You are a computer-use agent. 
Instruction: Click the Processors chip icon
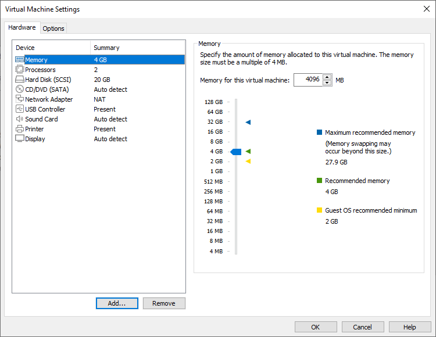19,70
